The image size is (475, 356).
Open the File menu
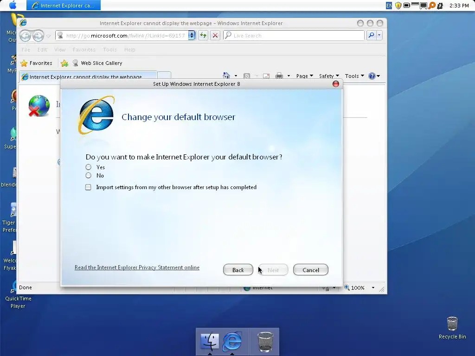pyautogui.click(x=26, y=50)
